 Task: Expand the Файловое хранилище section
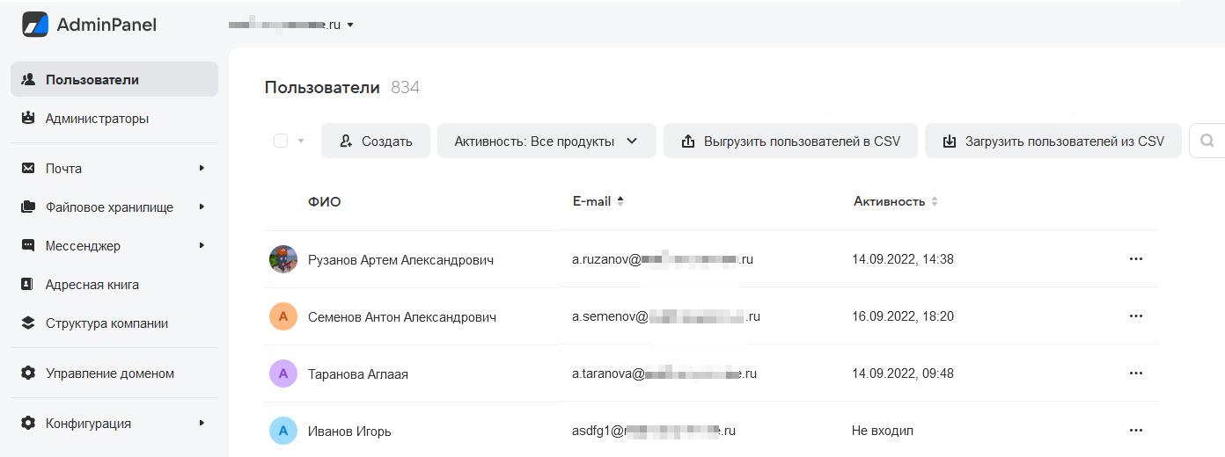[x=202, y=207]
